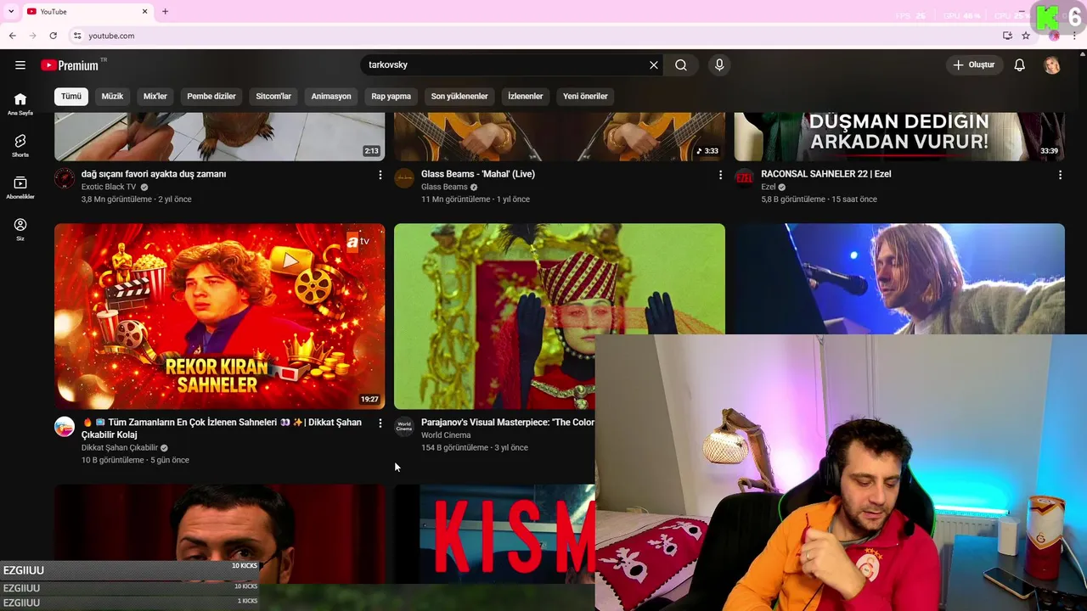Visit the Ezel channel name link
Image resolution: width=1087 pixels, height=611 pixels.
tap(769, 187)
